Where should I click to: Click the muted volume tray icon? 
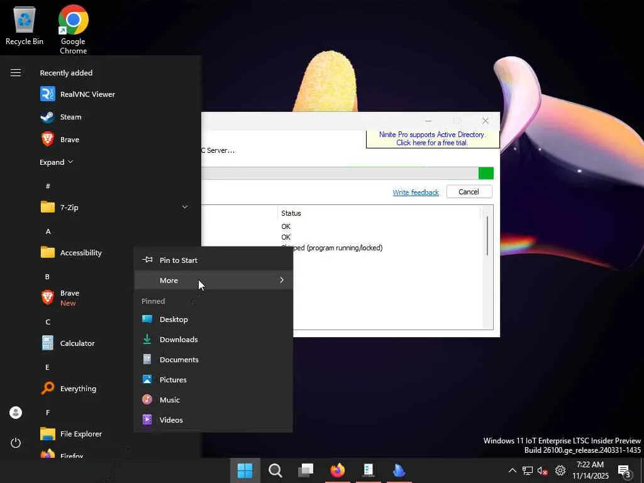[x=543, y=470]
